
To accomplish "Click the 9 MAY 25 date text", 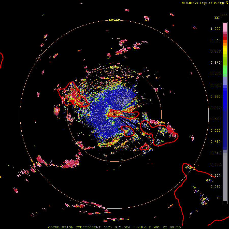I will click(158, 227).
